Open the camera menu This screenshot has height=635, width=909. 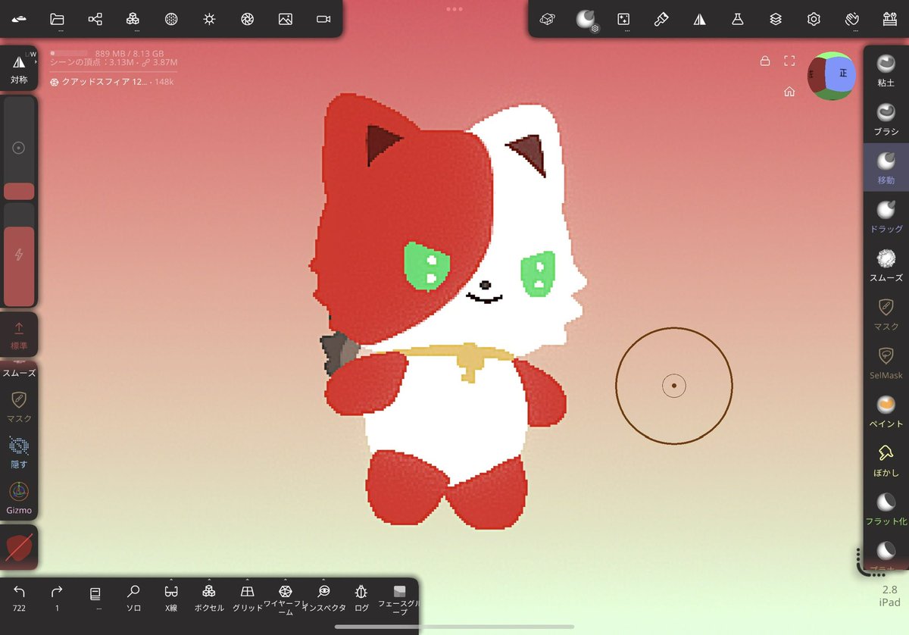[x=323, y=19]
